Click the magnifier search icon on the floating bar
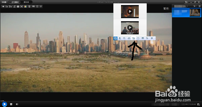 (x=124, y=38)
